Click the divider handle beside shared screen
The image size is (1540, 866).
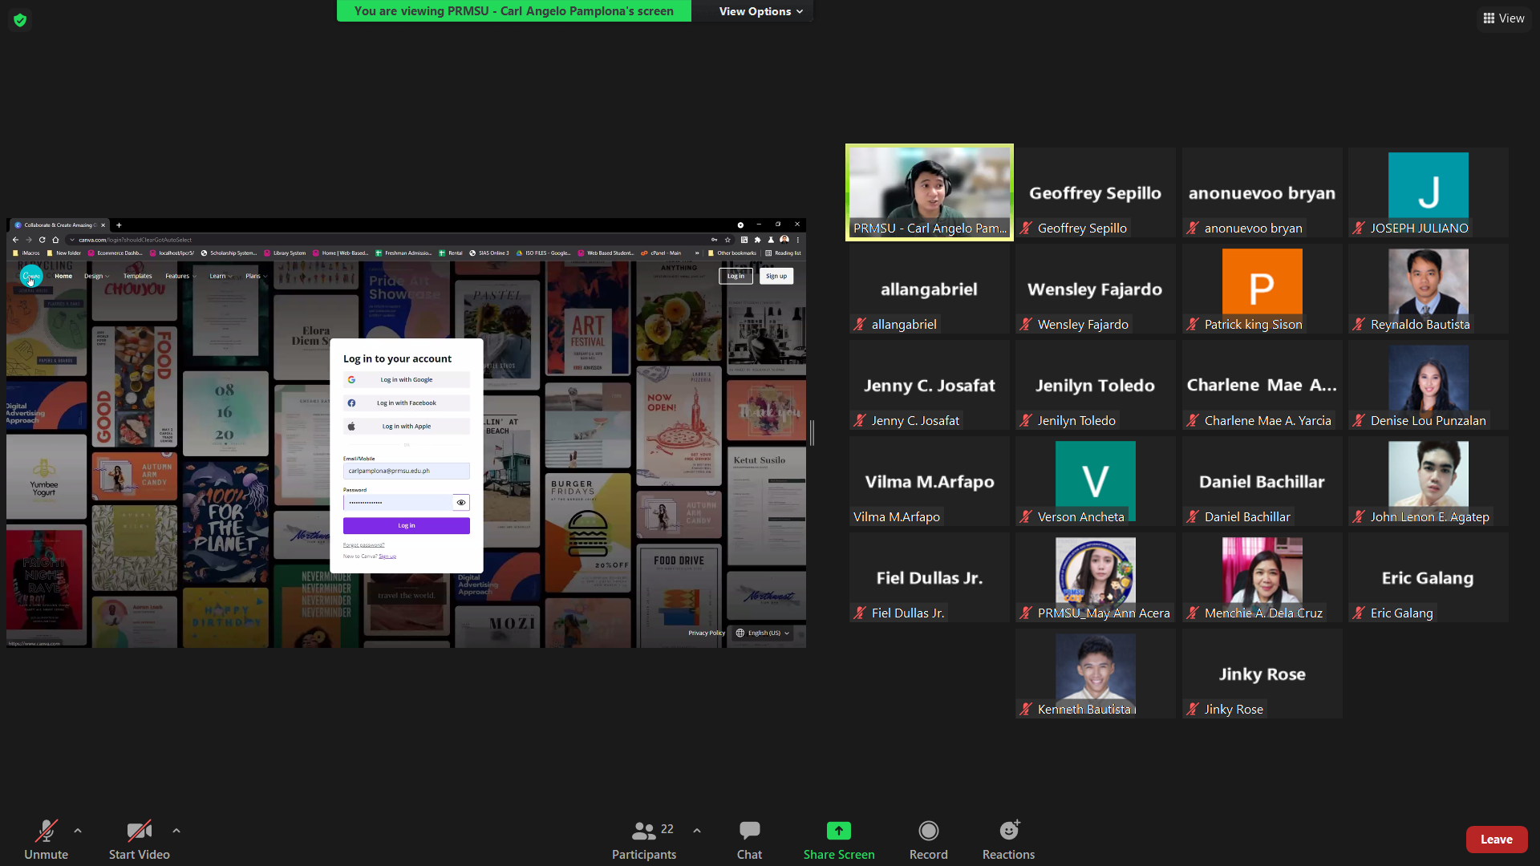[x=812, y=433]
